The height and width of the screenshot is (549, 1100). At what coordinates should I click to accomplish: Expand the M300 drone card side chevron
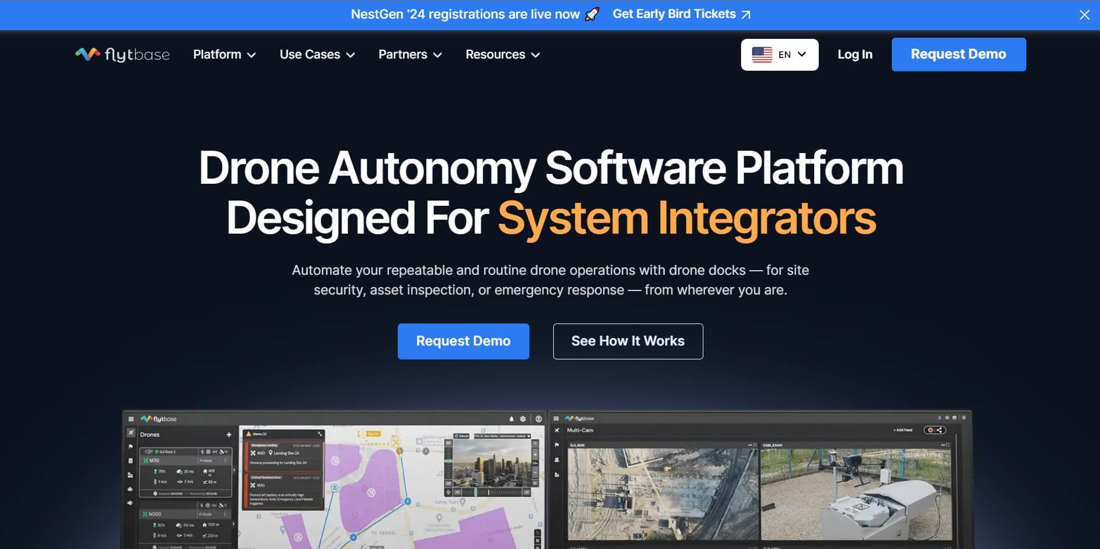(234, 524)
